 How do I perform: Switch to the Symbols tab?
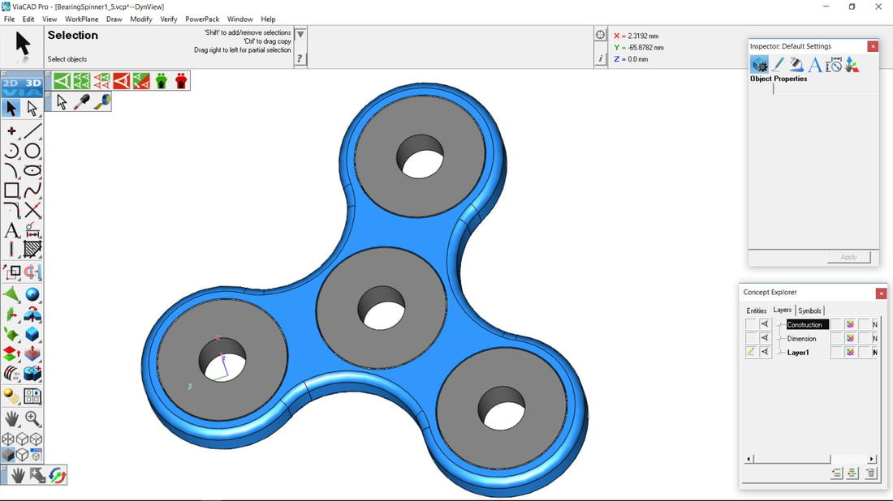coord(809,310)
